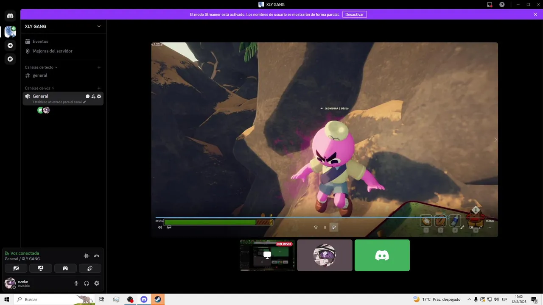
Task: Edit the voice channel status pencil
Action: 84,102
